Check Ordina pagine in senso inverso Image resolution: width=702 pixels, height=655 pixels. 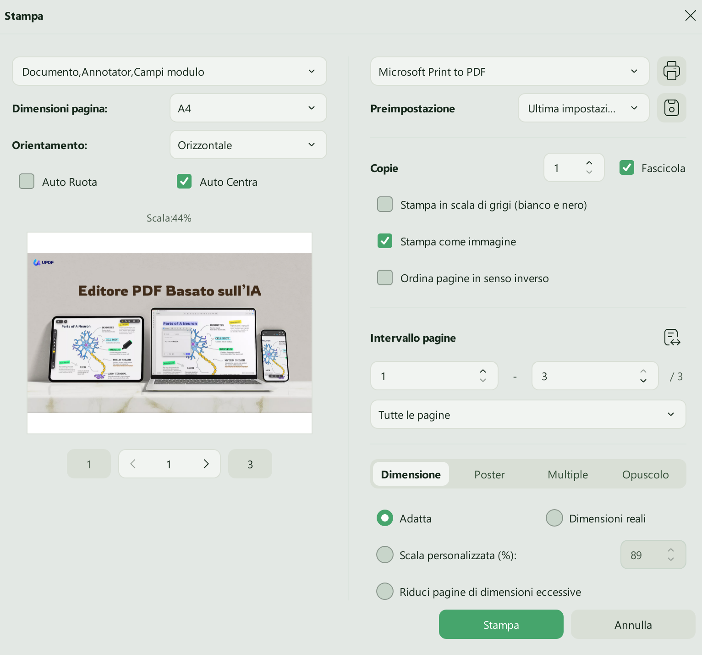pyautogui.click(x=385, y=278)
